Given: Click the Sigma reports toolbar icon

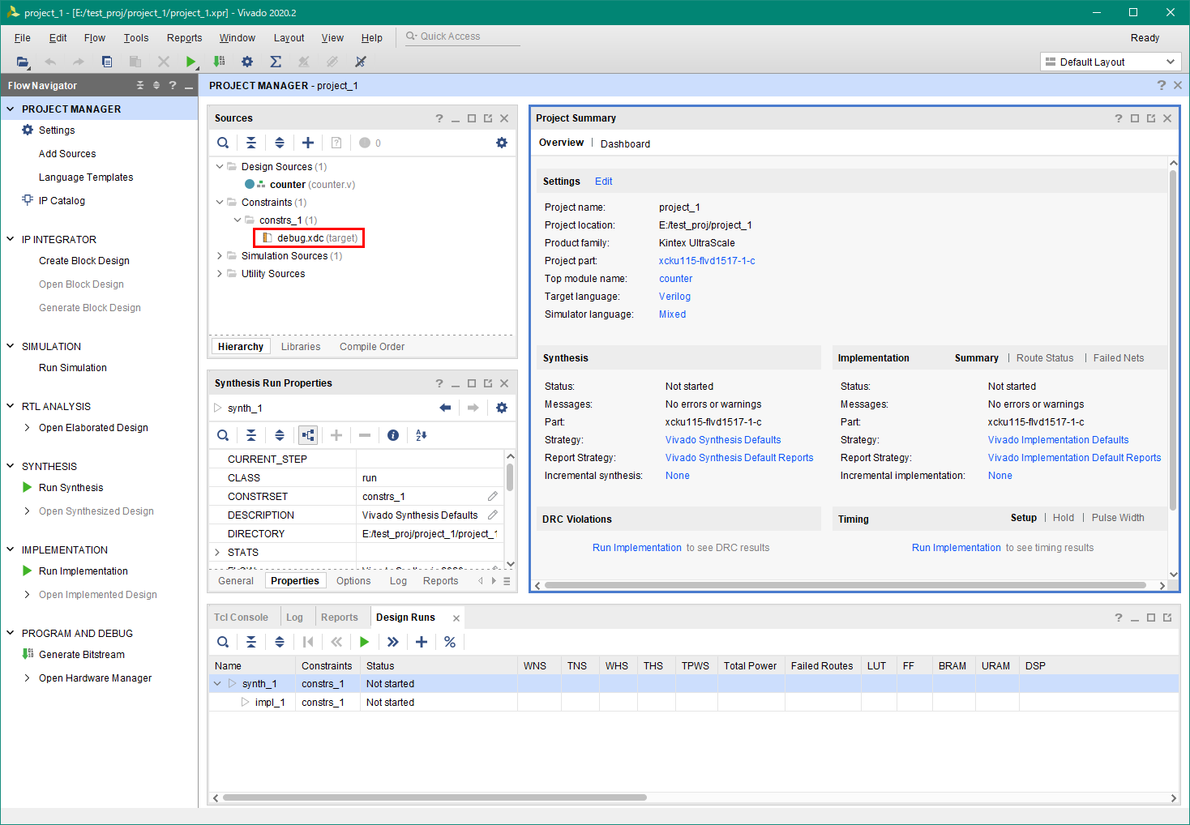Looking at the screenshot, I should click(276, 62).
